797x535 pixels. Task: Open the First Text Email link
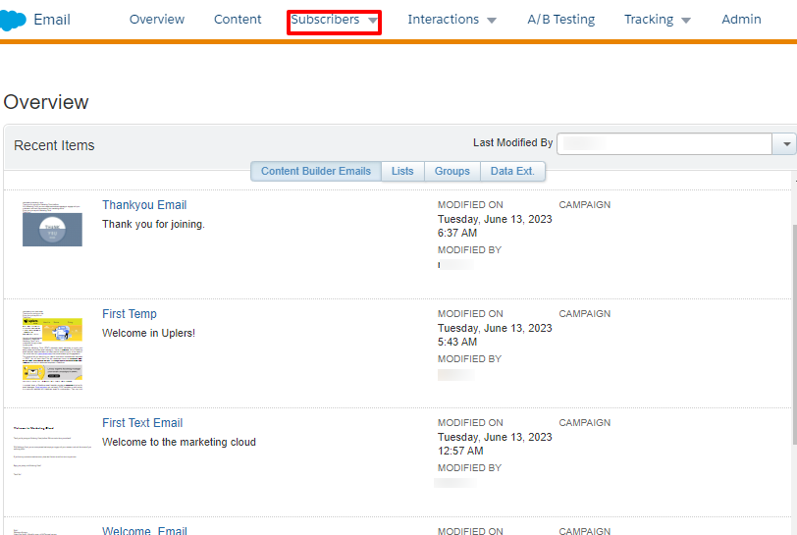(142, 423)
